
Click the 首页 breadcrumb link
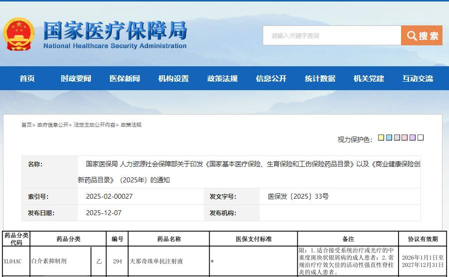click(x=26, y=125)
